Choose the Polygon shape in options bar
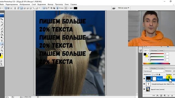The height and width of the screenshot is (98, 175). point(30,8)
